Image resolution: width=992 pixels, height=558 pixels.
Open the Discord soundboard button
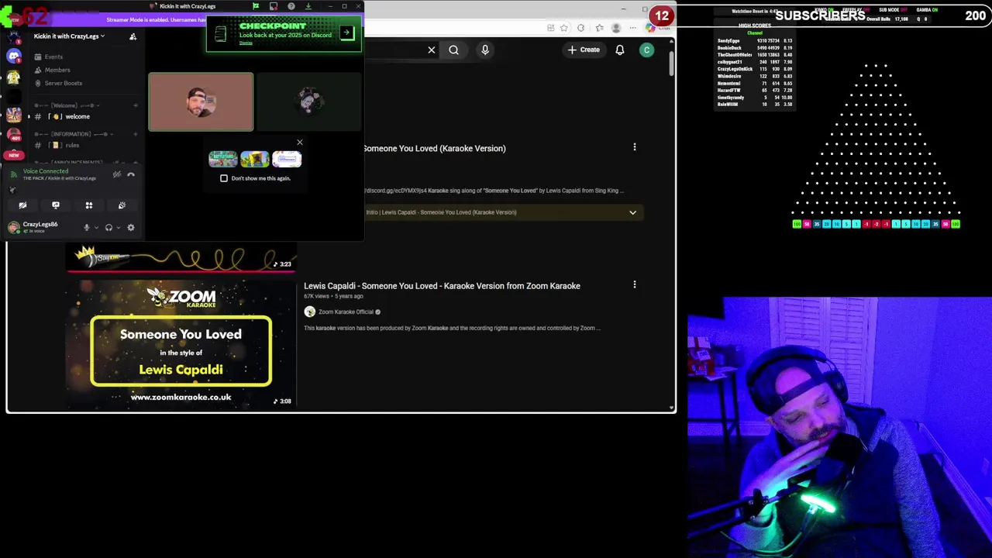click(122, 205)
